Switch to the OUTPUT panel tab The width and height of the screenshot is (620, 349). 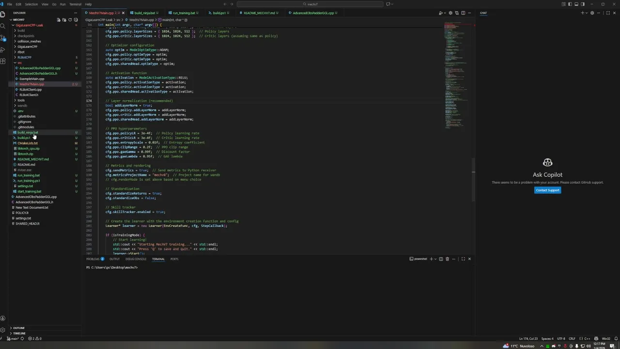114,259
